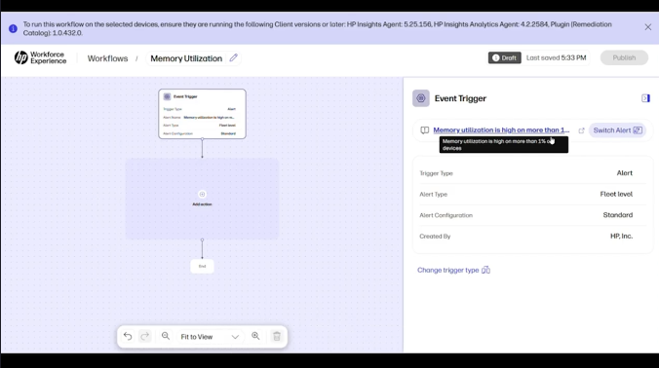Click the Draft status badge
The height and width of the screenshot is (368, 659).
coord(504,57)
